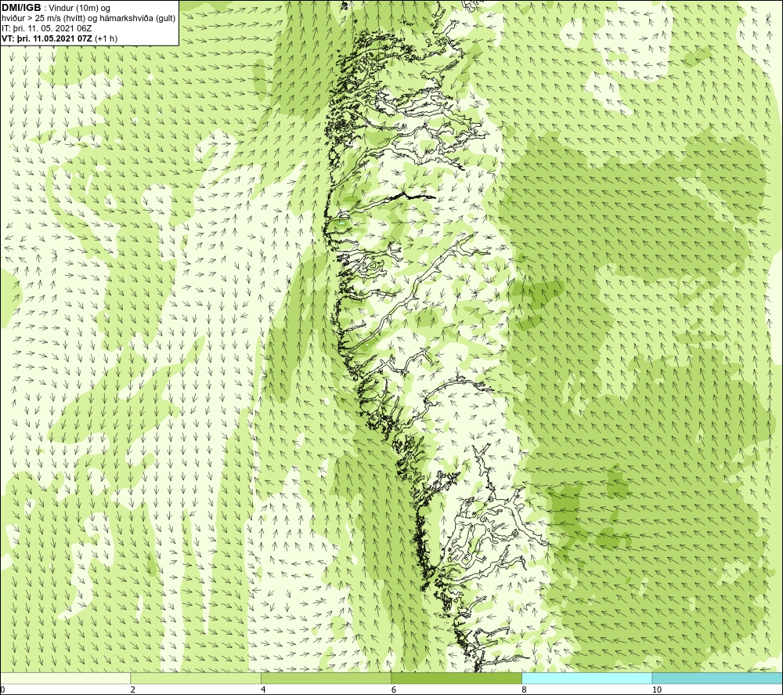Viewport: 783px width, 695px height.
Task: Click the teal legend swatch above 10
Action: pos(717,678)
